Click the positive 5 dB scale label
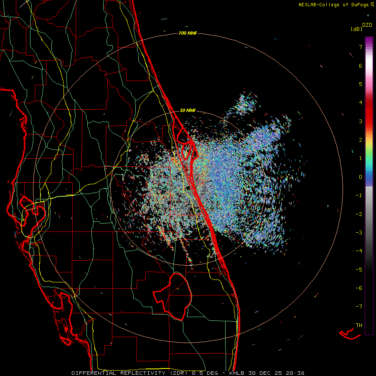 (x=361, y=84)
